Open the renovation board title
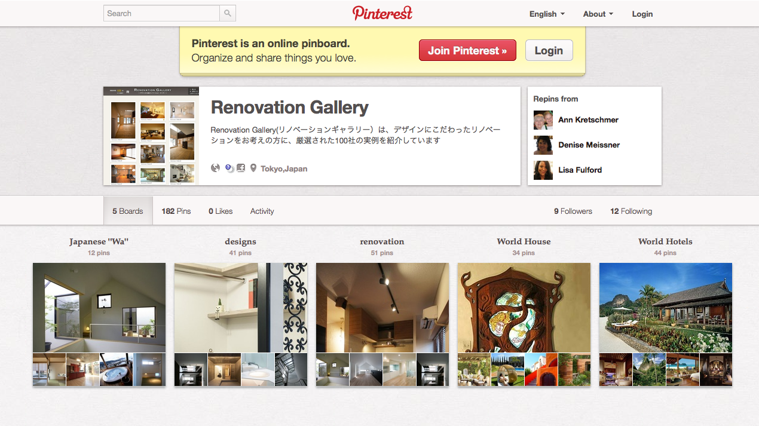759x426 pixels. pos(382,241)
